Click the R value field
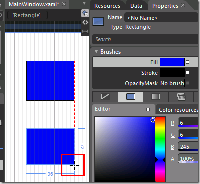Screen dimensions: 200x184 coord(188,123)
